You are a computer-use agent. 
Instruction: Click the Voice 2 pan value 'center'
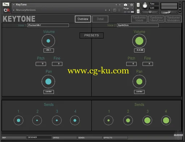click(139, 92)
